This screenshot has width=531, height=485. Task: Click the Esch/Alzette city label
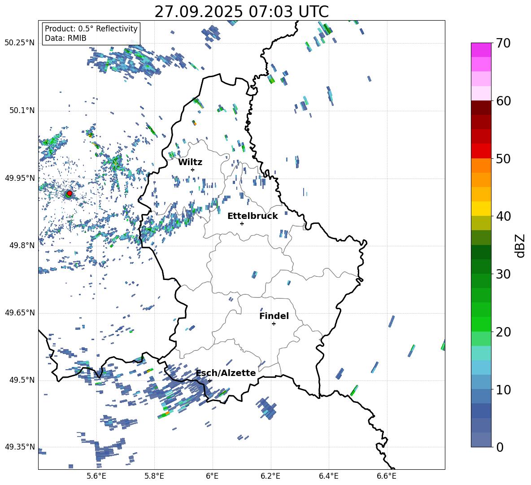pyautogui.click(x=226, y=373)
